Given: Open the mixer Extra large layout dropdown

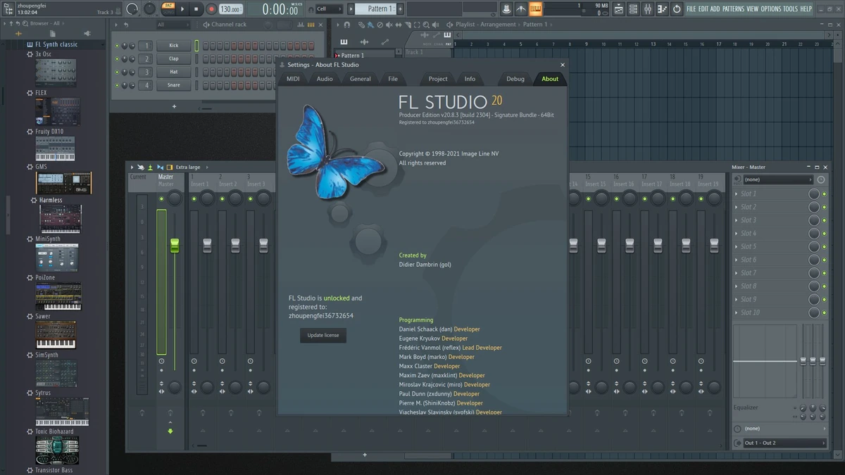Looking at the screenshot, I should [x=187, y=167].
